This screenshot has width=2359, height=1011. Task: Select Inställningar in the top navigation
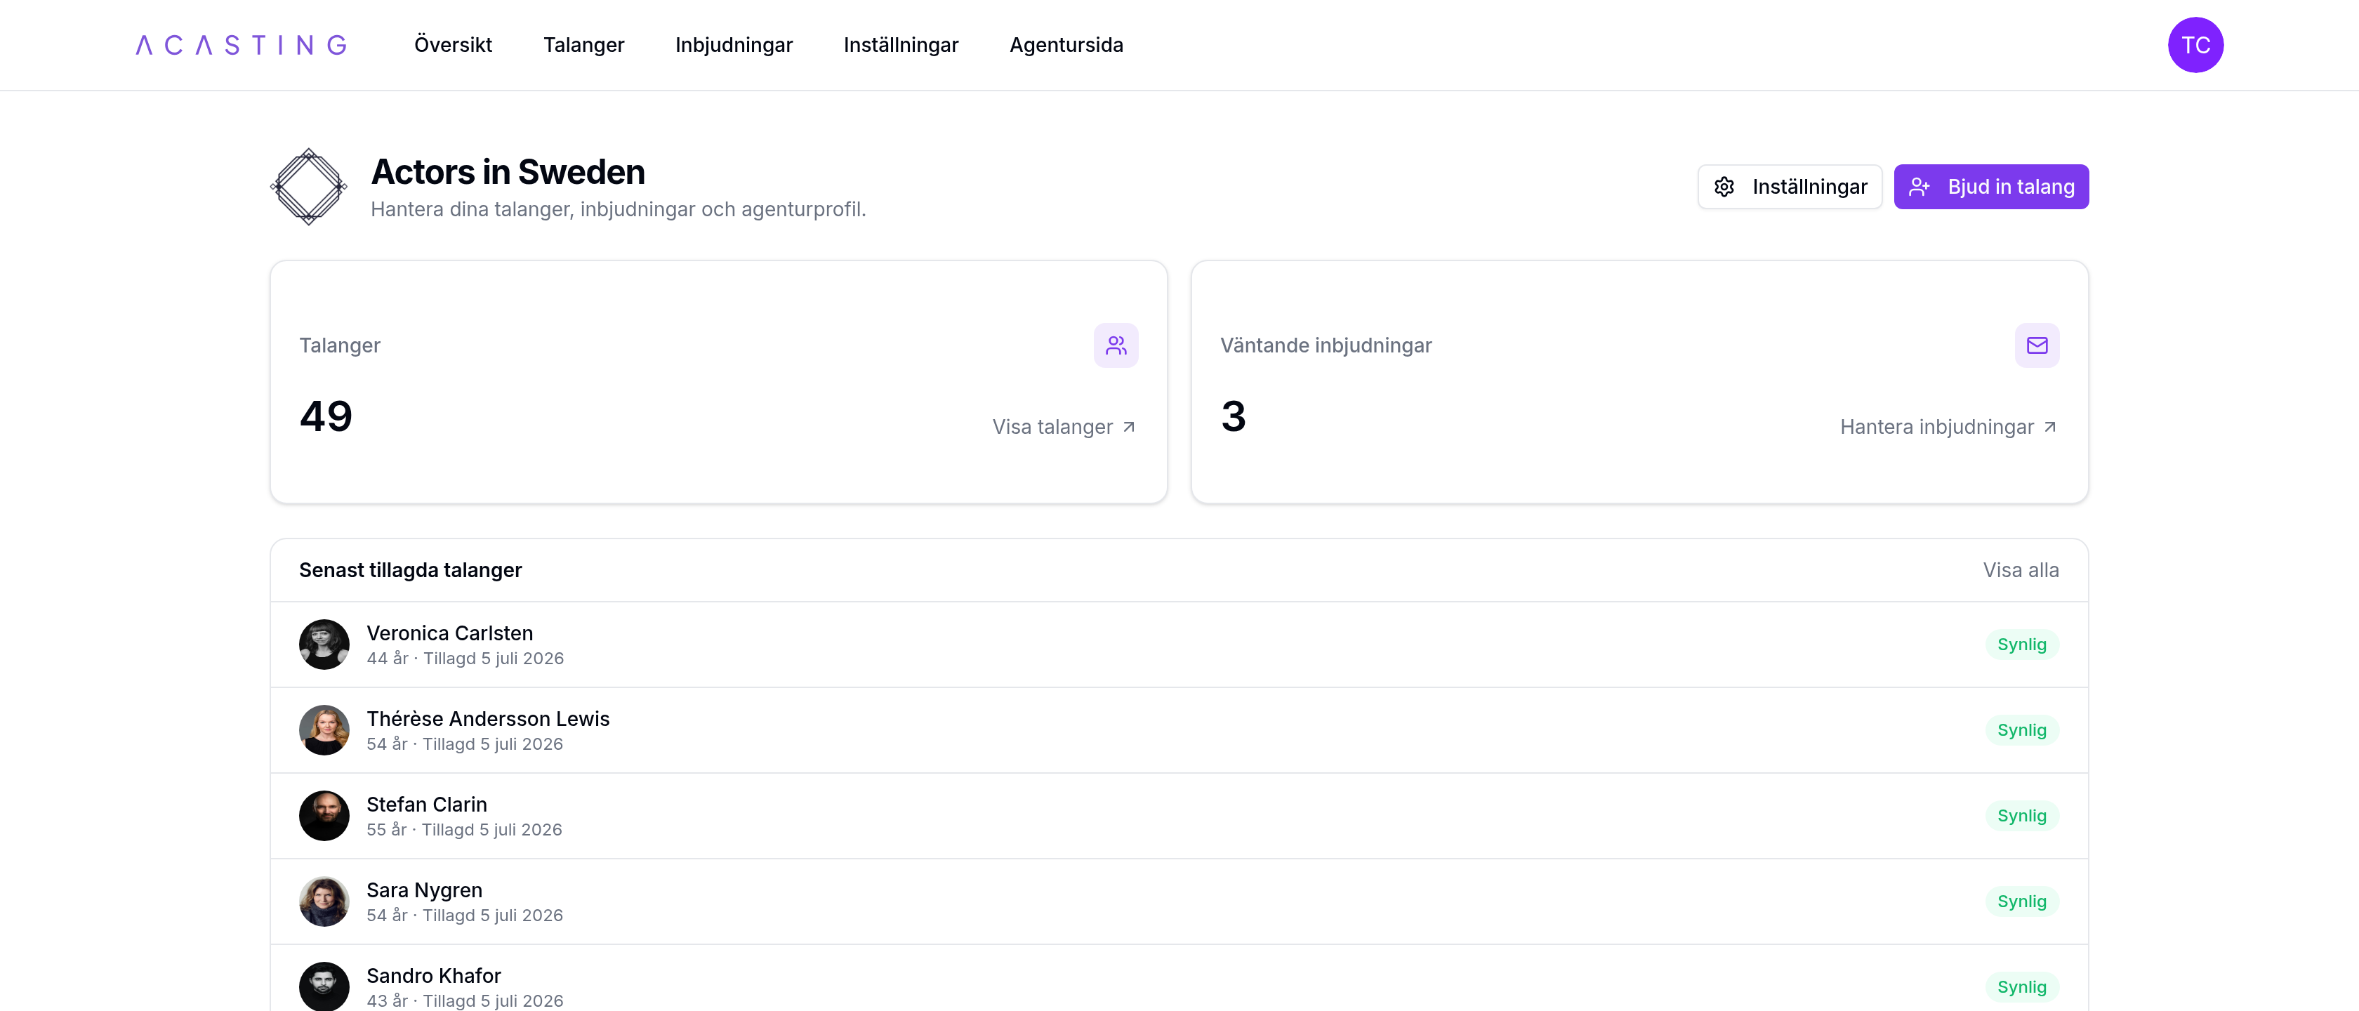(x=900, y=45)
